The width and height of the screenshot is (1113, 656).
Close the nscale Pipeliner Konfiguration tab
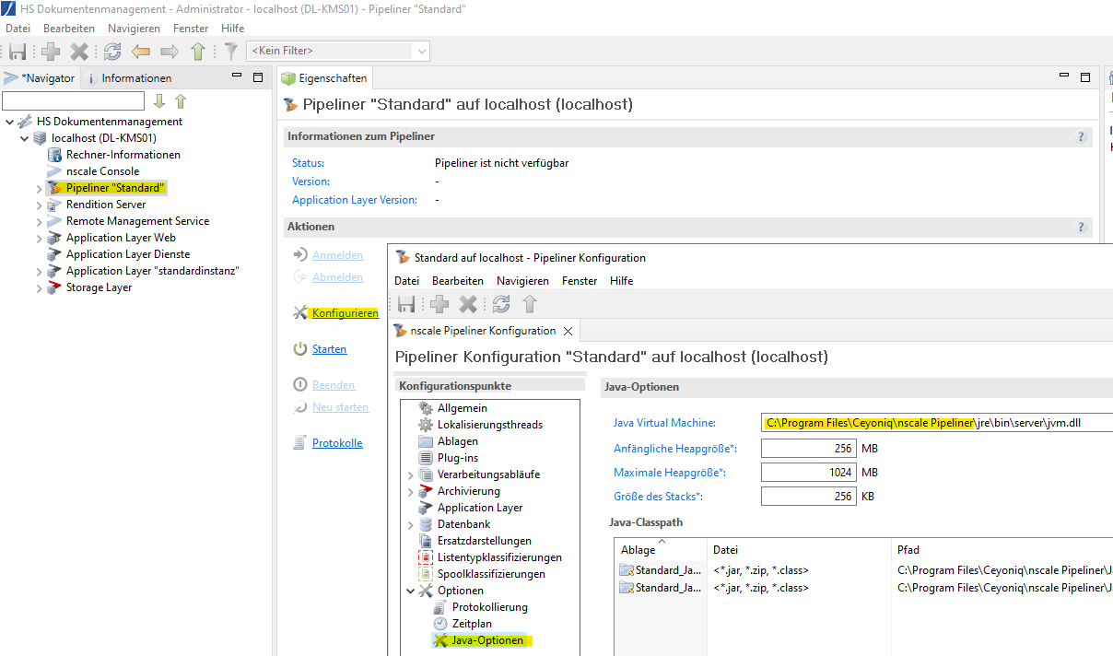pos(568,331)
